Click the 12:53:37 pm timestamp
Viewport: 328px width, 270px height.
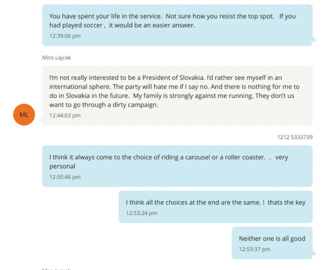click(254, 249)
